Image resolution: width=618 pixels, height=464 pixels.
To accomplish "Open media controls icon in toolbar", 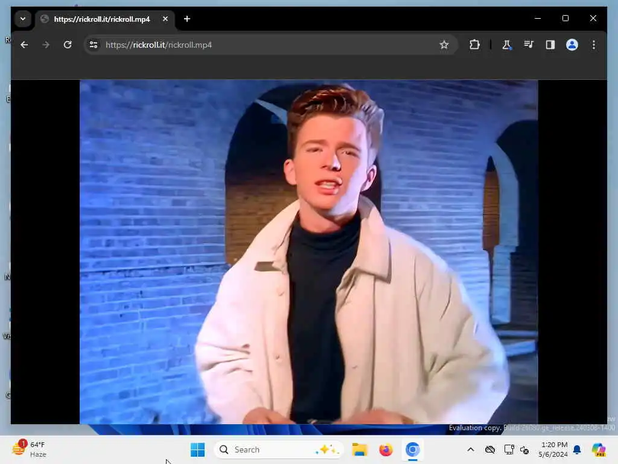I will tap(529, 45).
